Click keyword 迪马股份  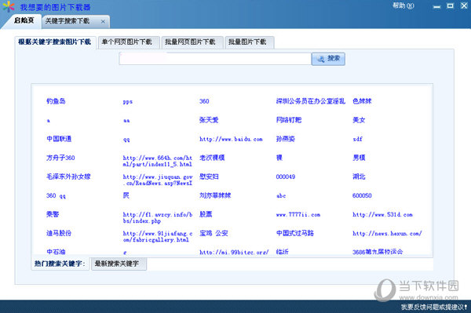[59, 234]
